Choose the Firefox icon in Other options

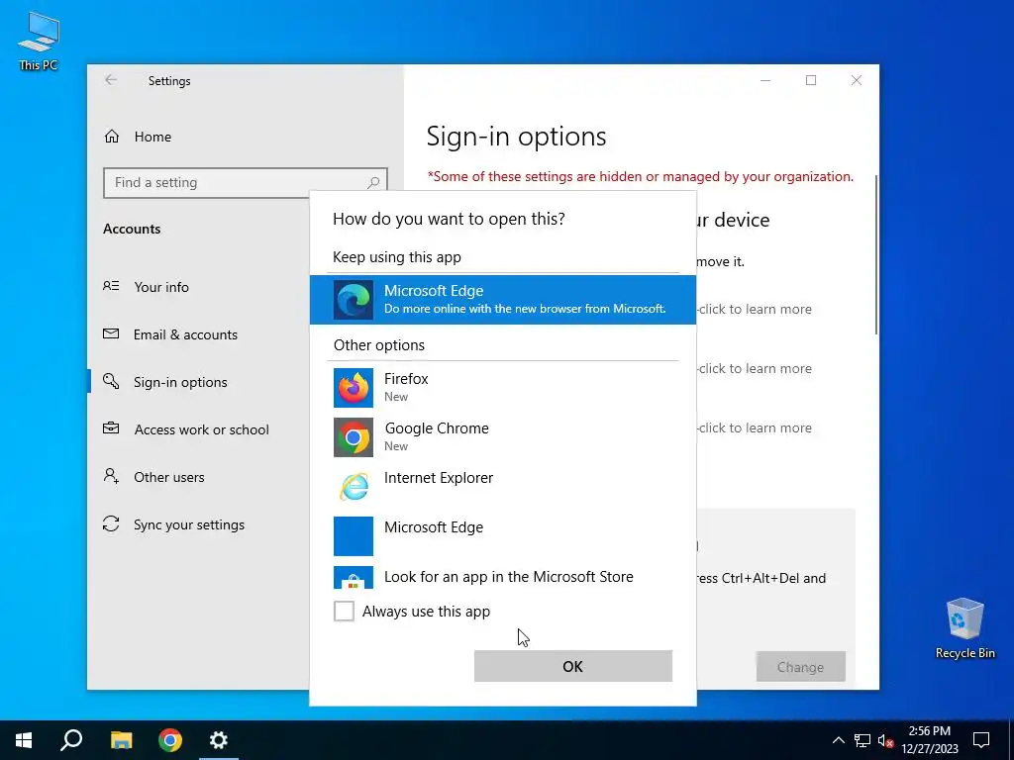point(354,388)
